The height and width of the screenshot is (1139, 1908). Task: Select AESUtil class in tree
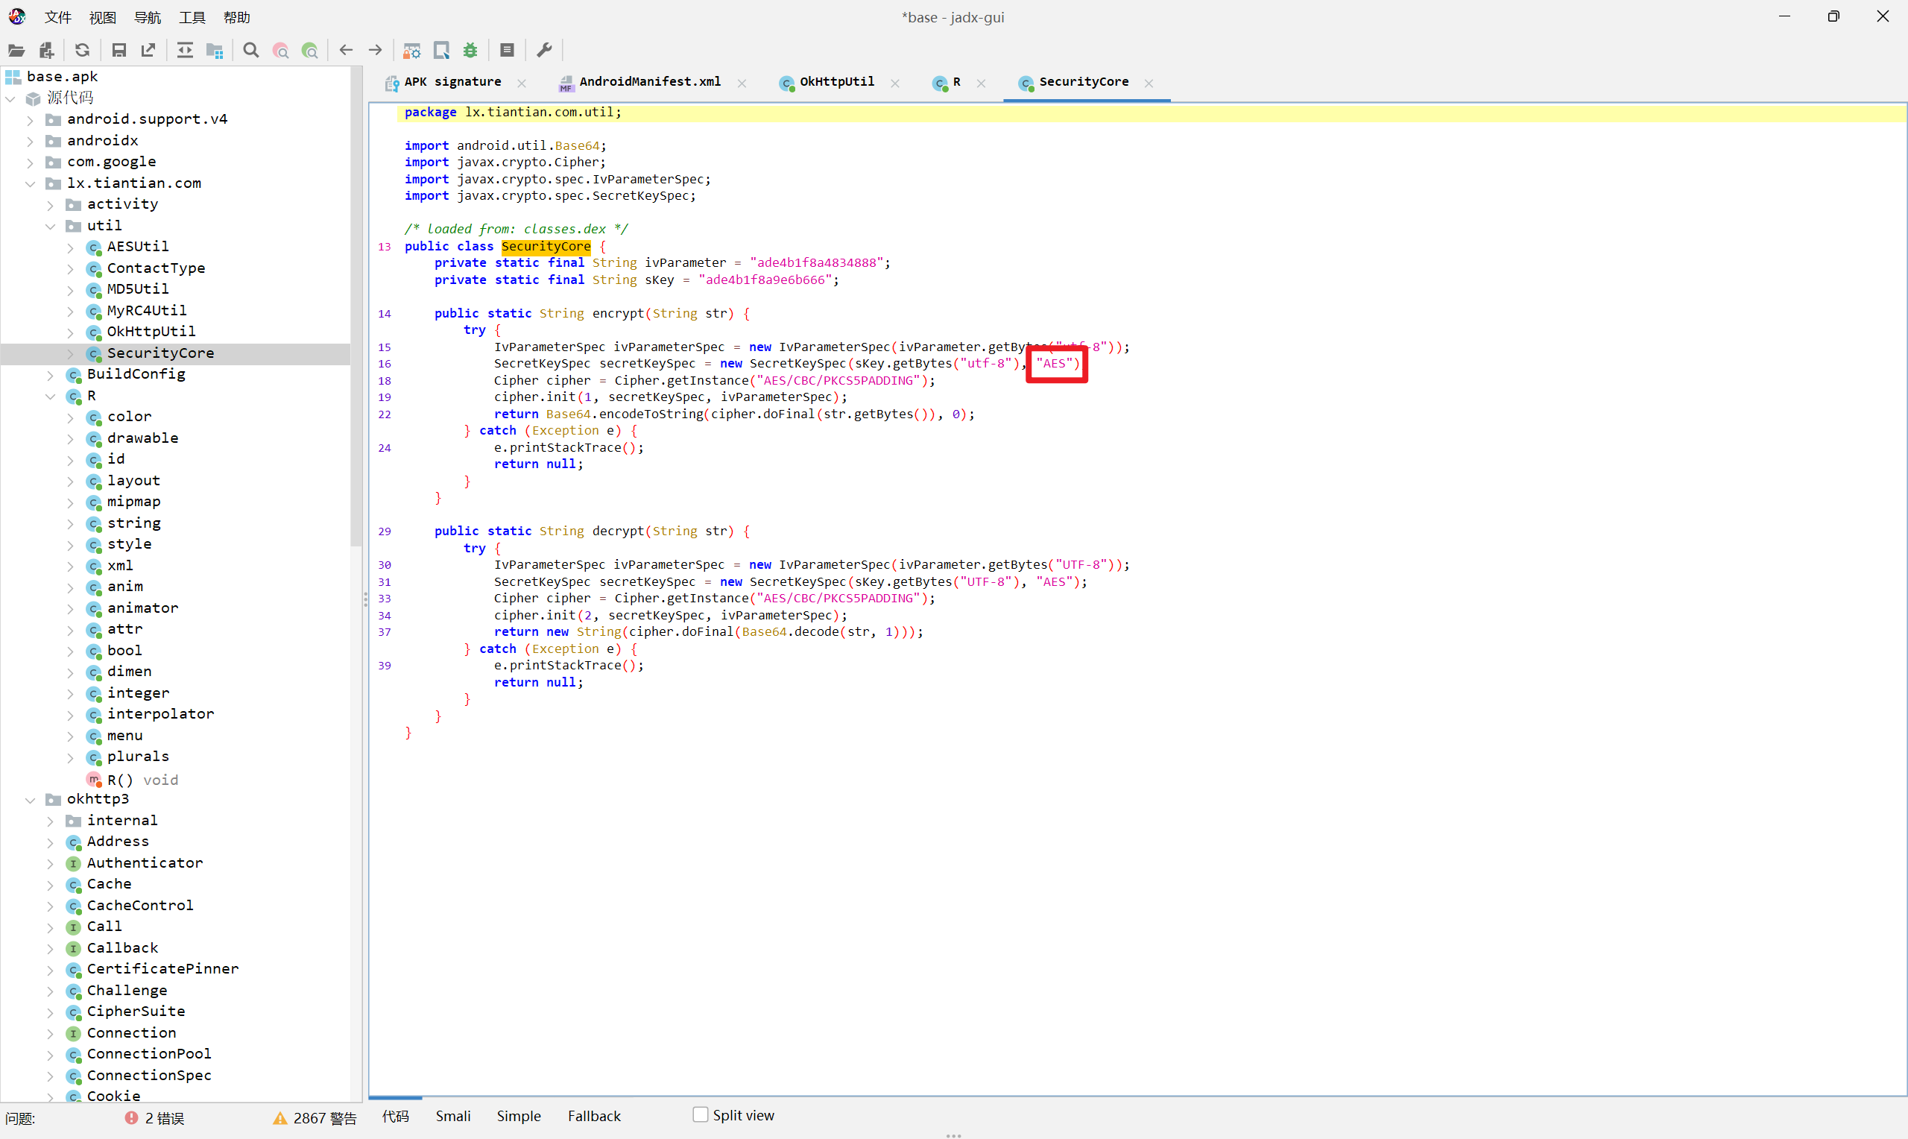point(138,247)
